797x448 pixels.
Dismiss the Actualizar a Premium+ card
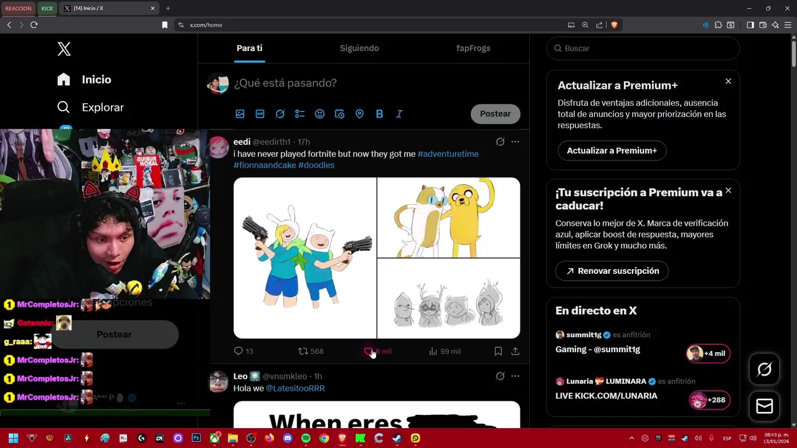(729, 82)
